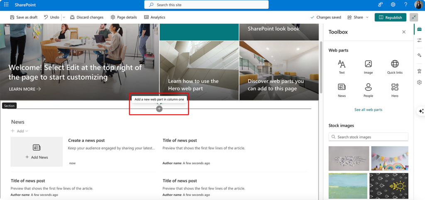The image size is (425, 200).
Task: Click the LEARN MORE link in hero
Action: pyautogui.click(x=25, y=89)
